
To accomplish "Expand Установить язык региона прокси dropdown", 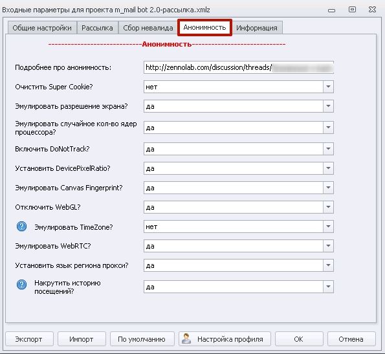I will (x=328, y=265).
